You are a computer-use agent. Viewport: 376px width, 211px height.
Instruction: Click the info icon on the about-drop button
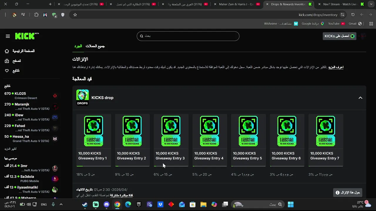pyautogui.click(x=338, y=193)
